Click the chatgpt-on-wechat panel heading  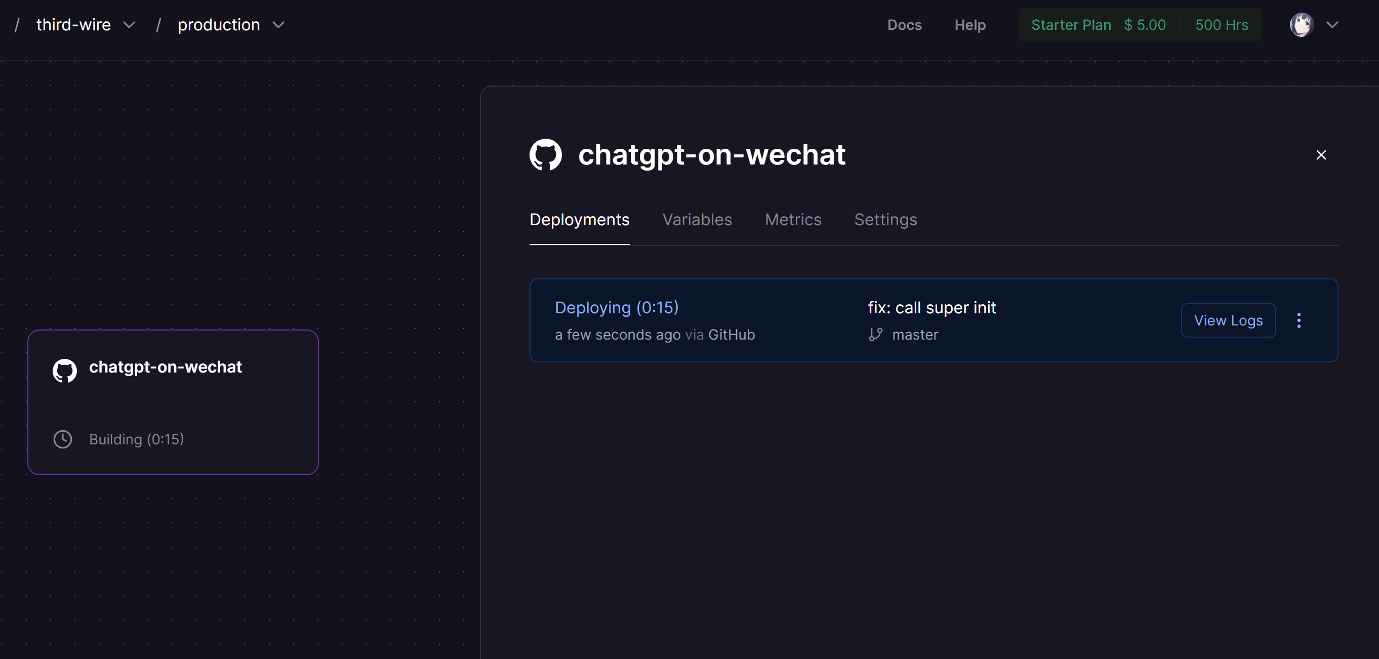point(711,155)
